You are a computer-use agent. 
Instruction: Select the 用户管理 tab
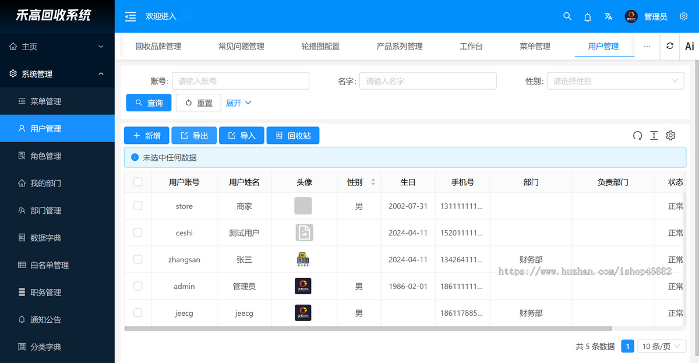click(603, 46)
